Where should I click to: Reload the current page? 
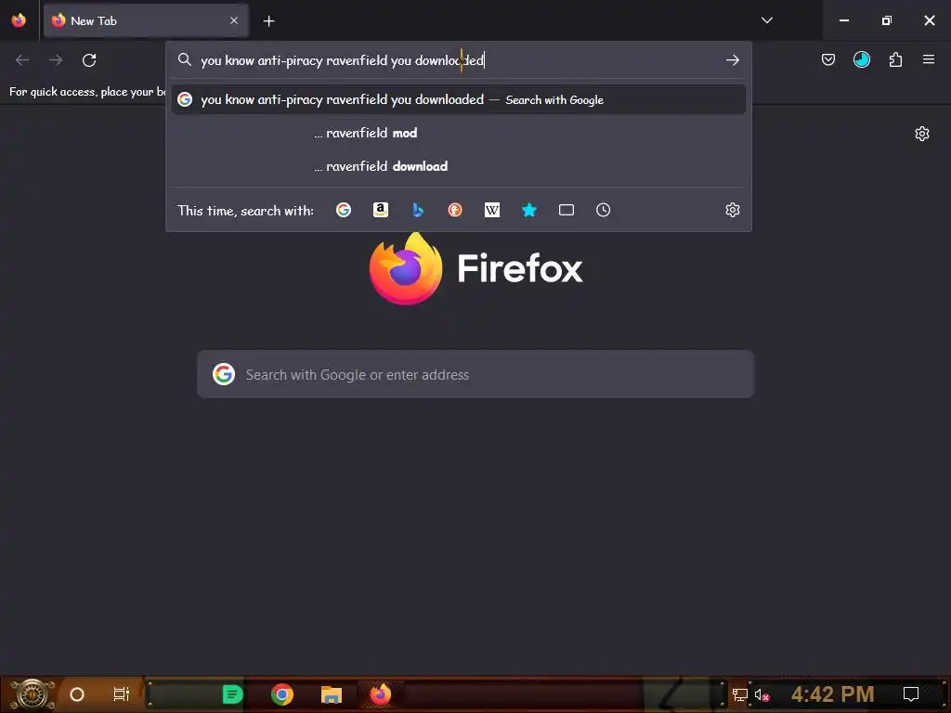89,60
